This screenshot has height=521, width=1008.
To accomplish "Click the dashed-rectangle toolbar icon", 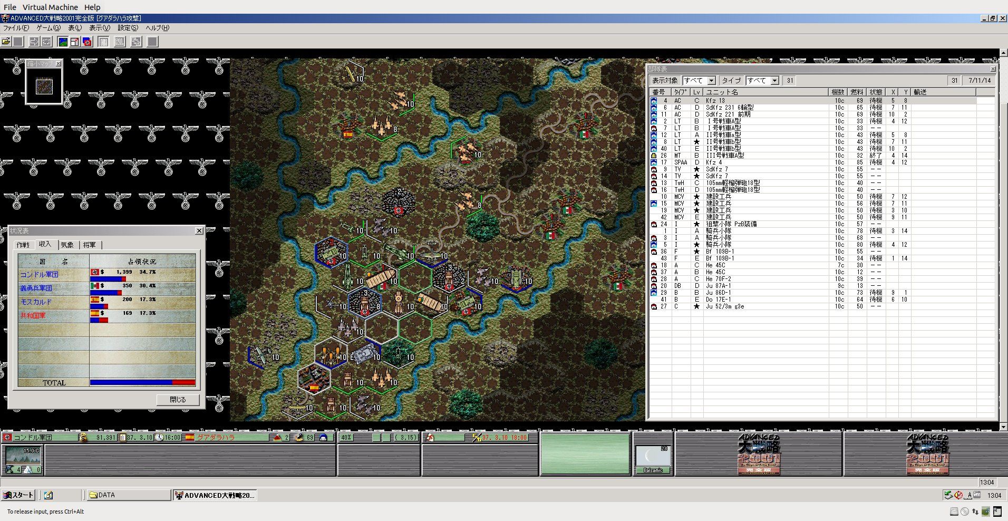I will pos(46,42).
